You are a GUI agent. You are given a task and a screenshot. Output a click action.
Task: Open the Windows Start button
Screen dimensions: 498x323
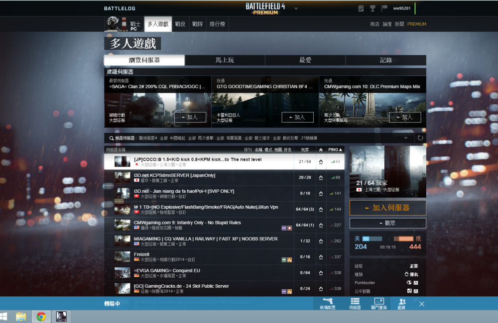(3, 317)
